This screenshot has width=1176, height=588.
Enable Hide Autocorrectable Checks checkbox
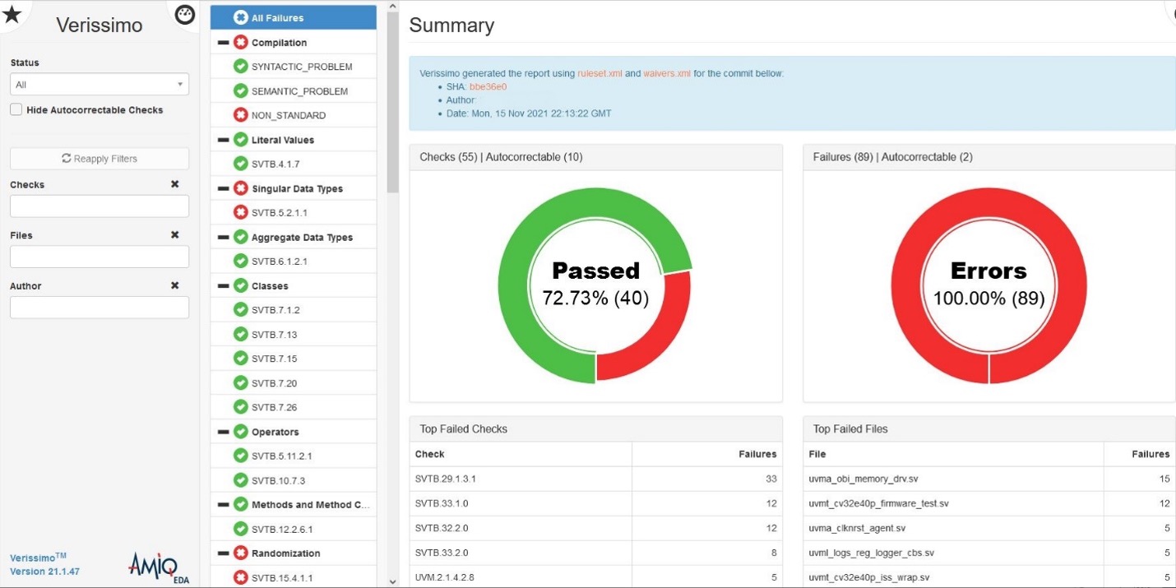[16, 110]
